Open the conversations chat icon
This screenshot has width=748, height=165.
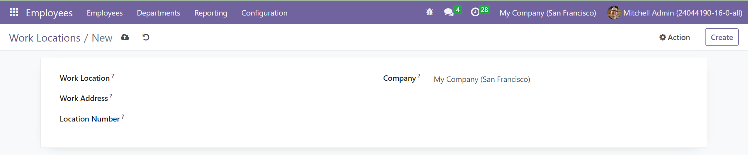pos(449,12)
